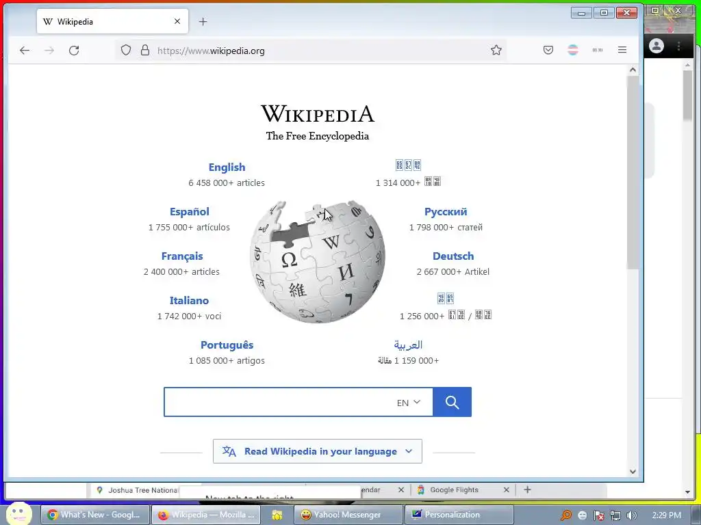Screen dimensions: 701x525
Task: Open the network tray icon
Action: [615, 515]
